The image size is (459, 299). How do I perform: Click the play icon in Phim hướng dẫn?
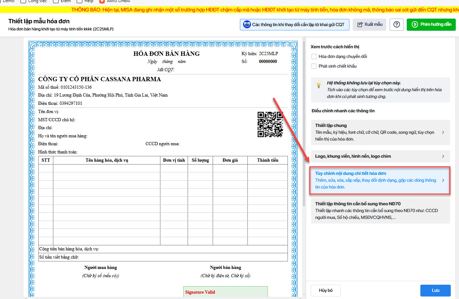415,25
